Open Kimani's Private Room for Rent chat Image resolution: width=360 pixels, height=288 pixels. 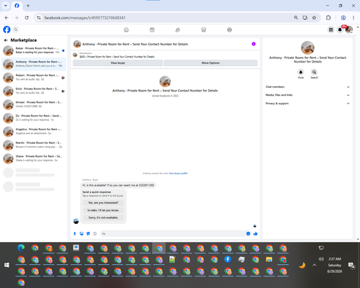point(34,104)
